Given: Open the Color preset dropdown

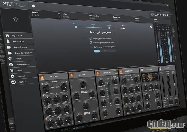Looking at the screenshot, I should 65,15.
